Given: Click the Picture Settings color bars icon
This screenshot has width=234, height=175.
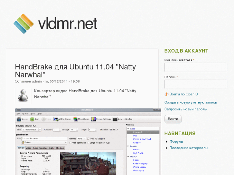Looking at the screenshot, I should [x=94, y=119].
